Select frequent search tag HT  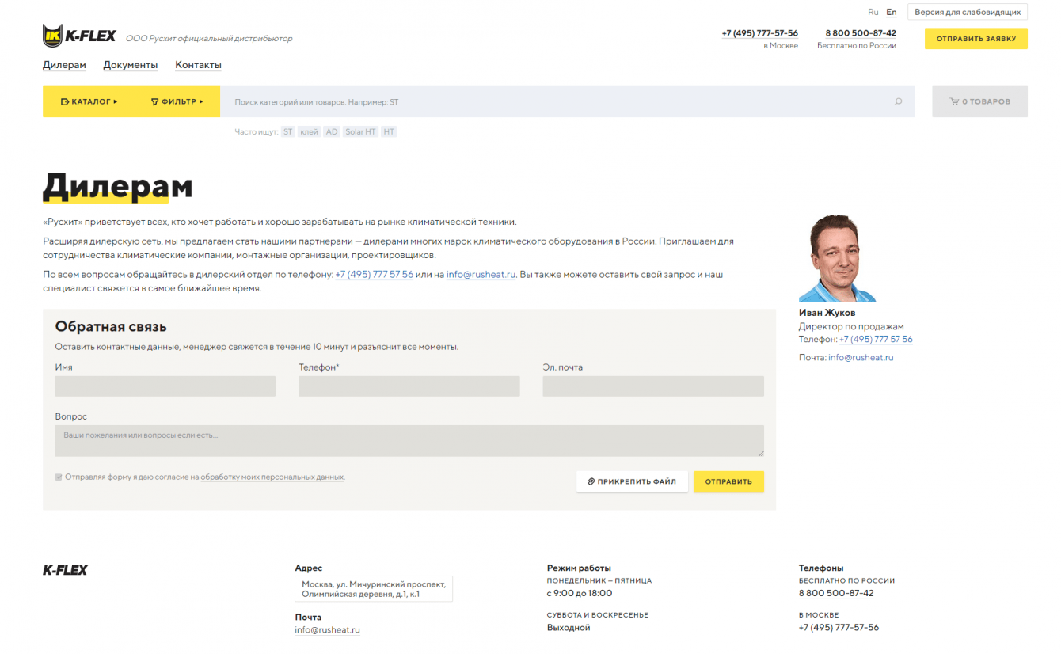[x=389, y=131]
